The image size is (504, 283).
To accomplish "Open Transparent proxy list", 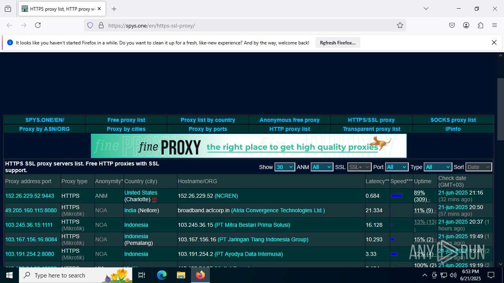I will click(371, 129).
